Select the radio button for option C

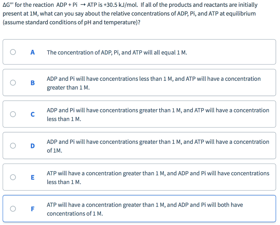[13, 114]
